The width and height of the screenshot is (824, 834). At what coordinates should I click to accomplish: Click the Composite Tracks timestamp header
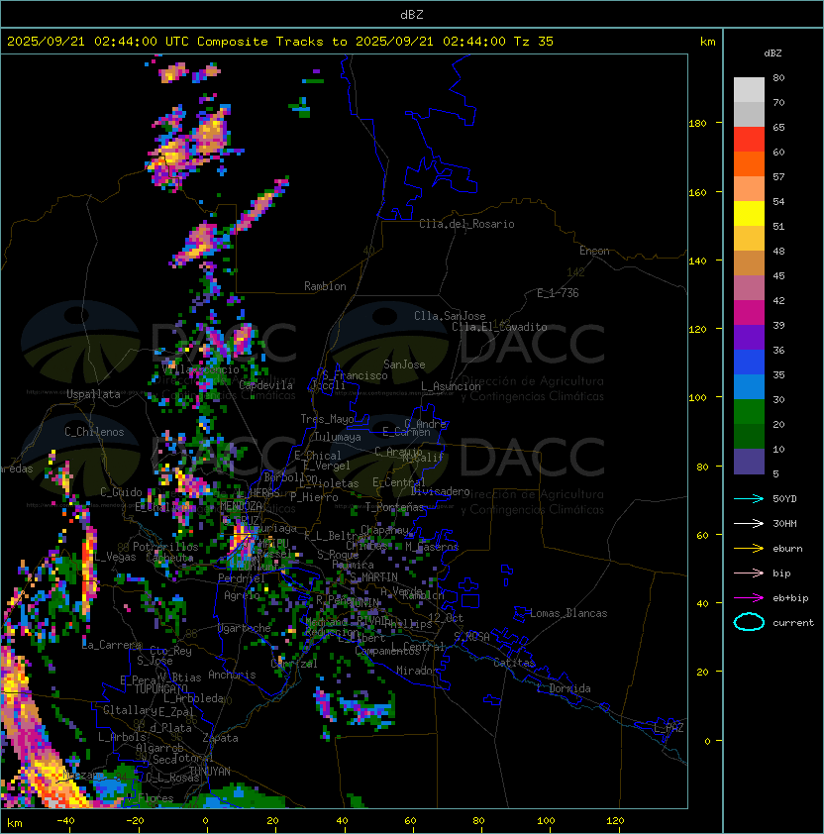coord(280,41)
